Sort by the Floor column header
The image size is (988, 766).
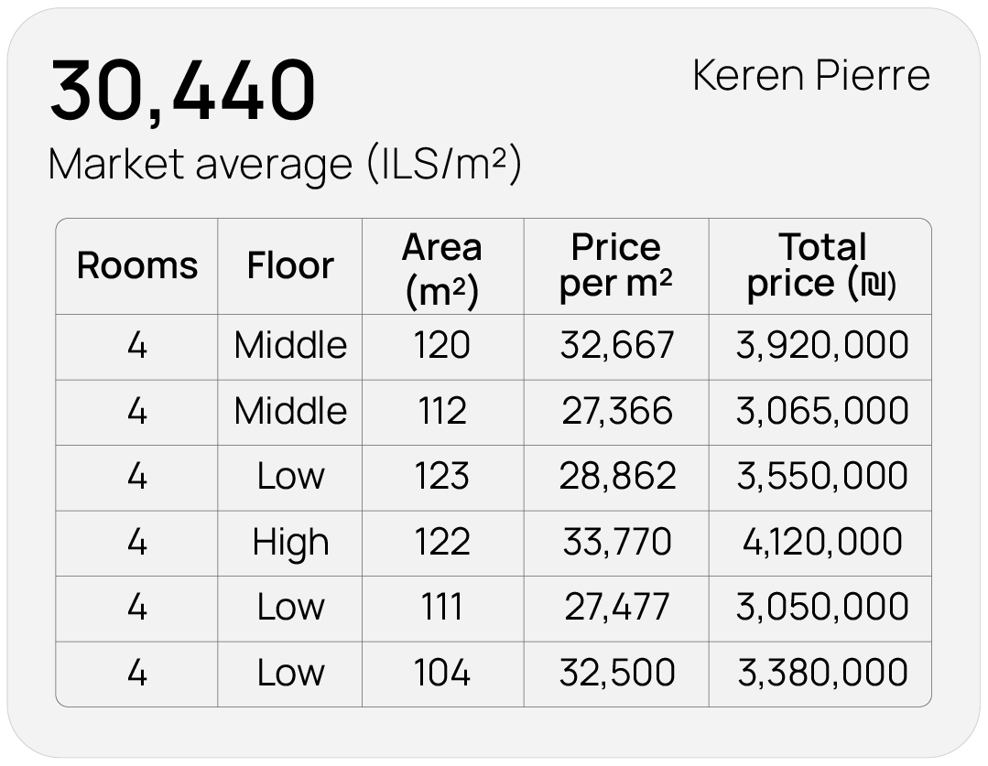point(290,266)
